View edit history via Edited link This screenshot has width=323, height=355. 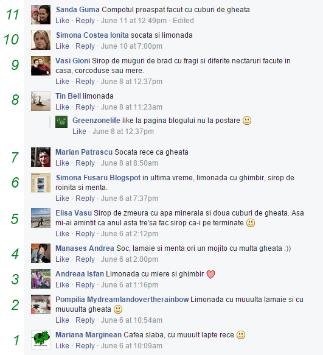tap(183, 21)
